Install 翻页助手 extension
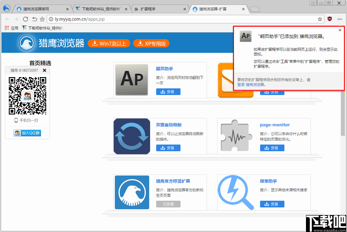Viewport: 347px width, 232px height. click(168, 92)
